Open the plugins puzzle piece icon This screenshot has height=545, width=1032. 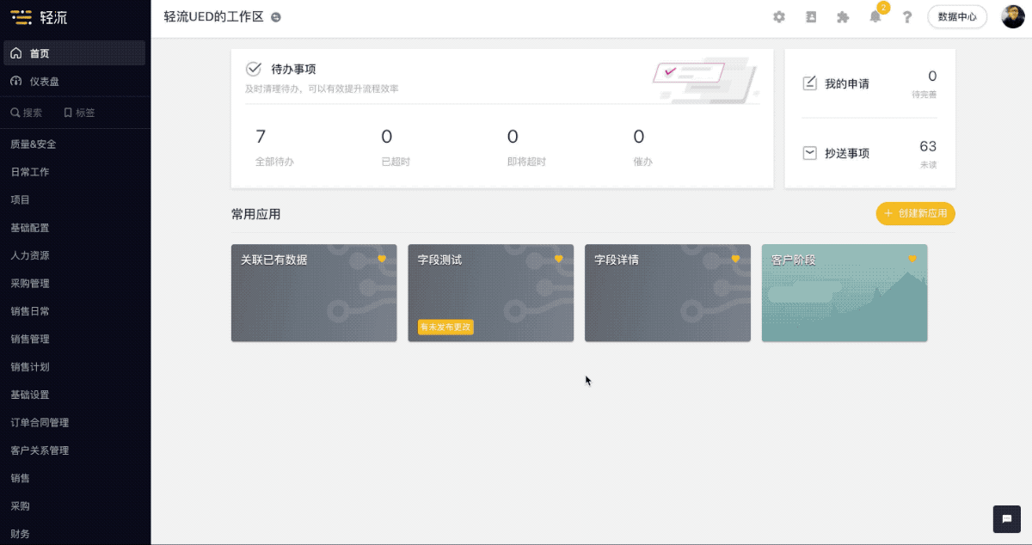tap(843, 17)
